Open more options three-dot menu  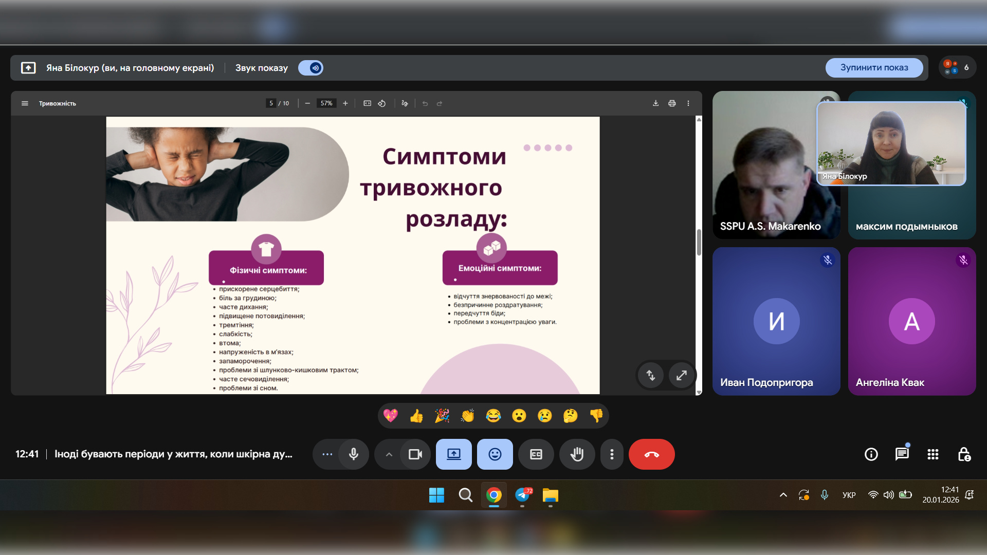click(x=612, y=454)
